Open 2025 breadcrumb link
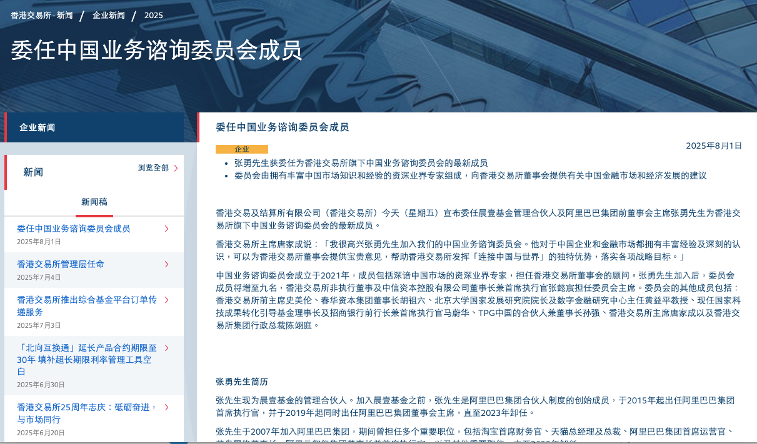 pyautogui.click(x=153, y=15)
